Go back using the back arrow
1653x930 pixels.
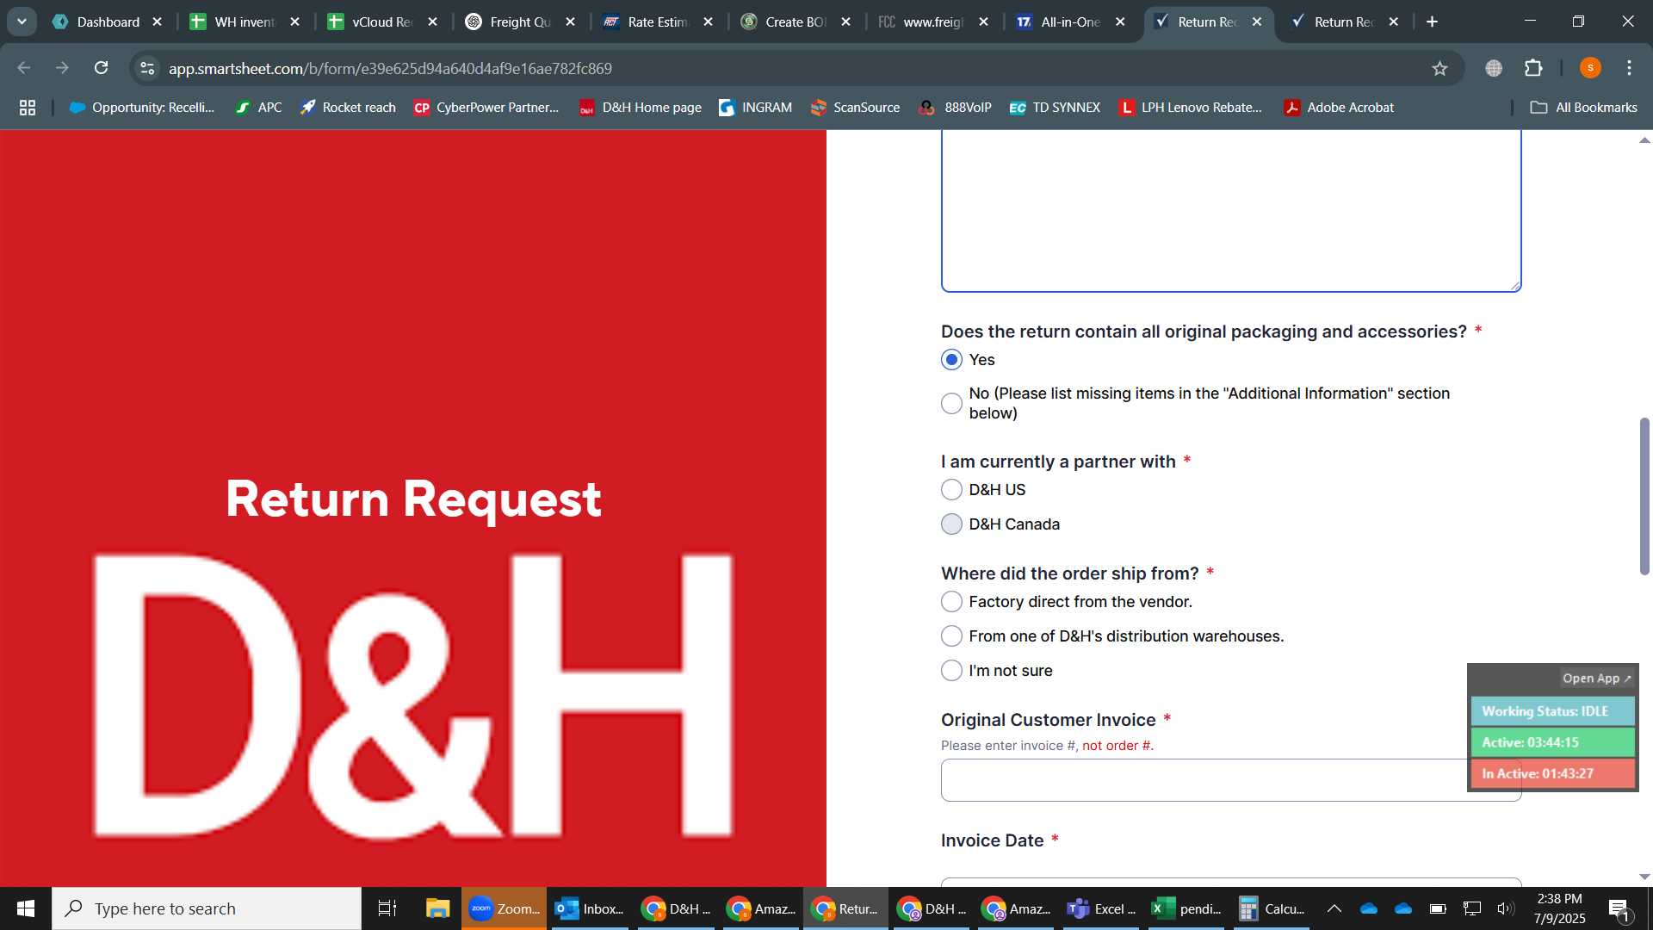(x=24, y=68)
